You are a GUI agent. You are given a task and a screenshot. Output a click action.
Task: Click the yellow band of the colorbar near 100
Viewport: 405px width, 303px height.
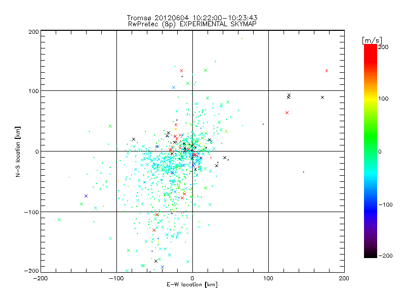371,98
